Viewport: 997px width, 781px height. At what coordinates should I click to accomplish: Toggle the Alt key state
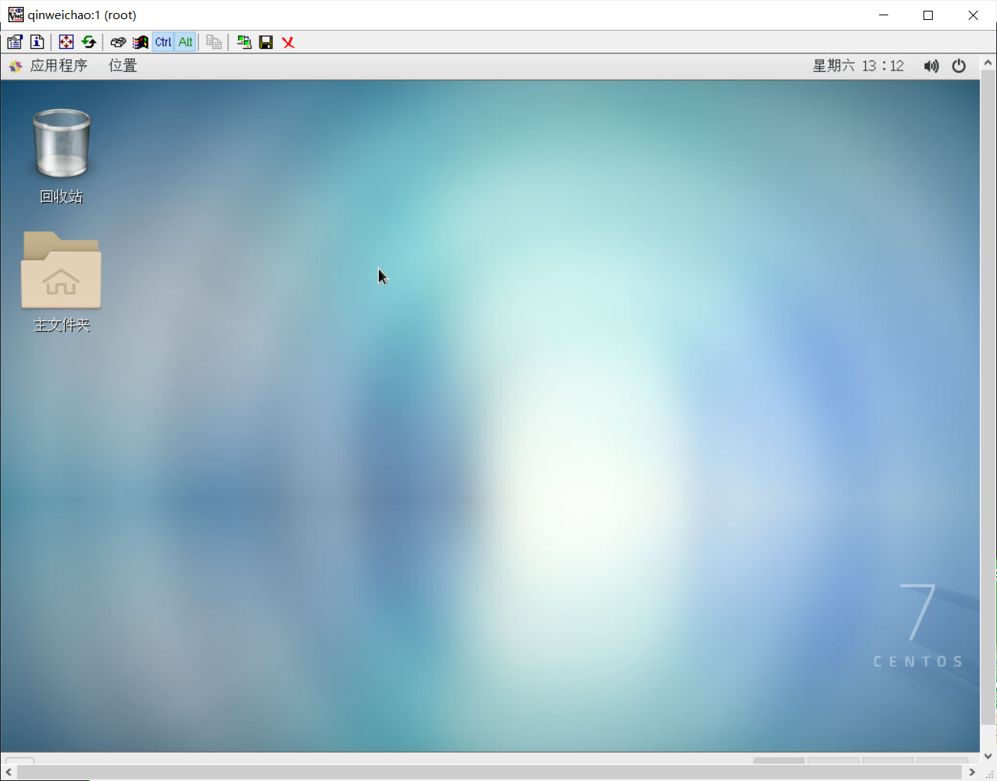coord(185,42)
